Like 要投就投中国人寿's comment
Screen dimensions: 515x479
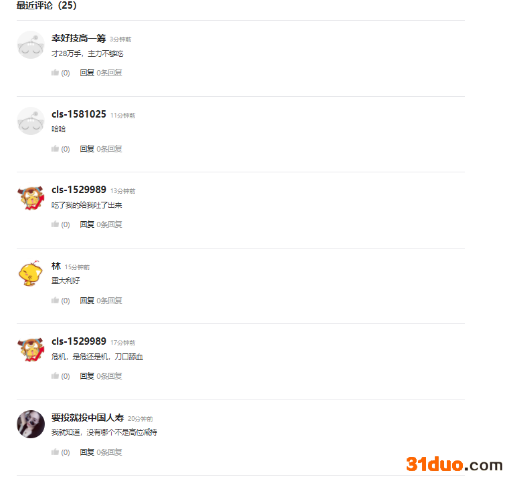[x=55, y=452]
